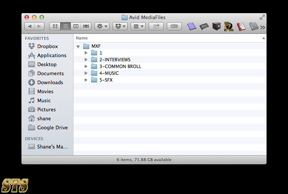Collapse the MXF folder disclosure triangle
The width and height of the screenshot is (288, 194).
[x=78, y=47]
